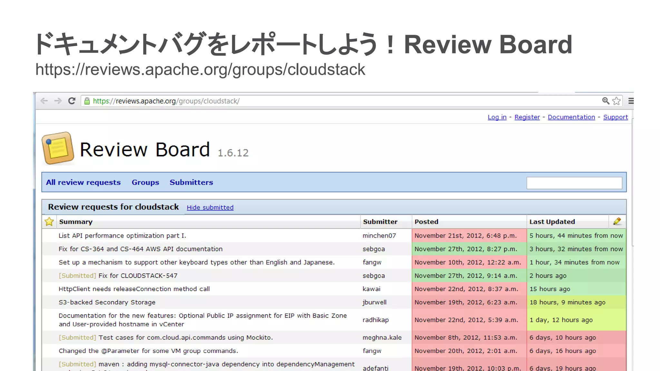This screenshot has width=660, height=371.
Task: Select the Submitters tab
Action: [x=191, y=182]
